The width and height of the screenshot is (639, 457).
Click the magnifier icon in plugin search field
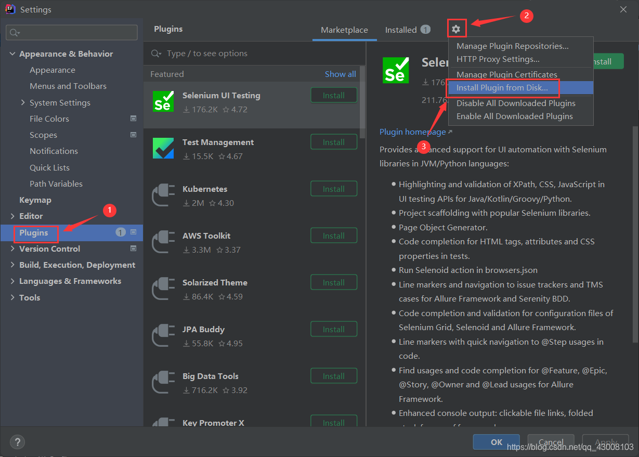point(155,54)
